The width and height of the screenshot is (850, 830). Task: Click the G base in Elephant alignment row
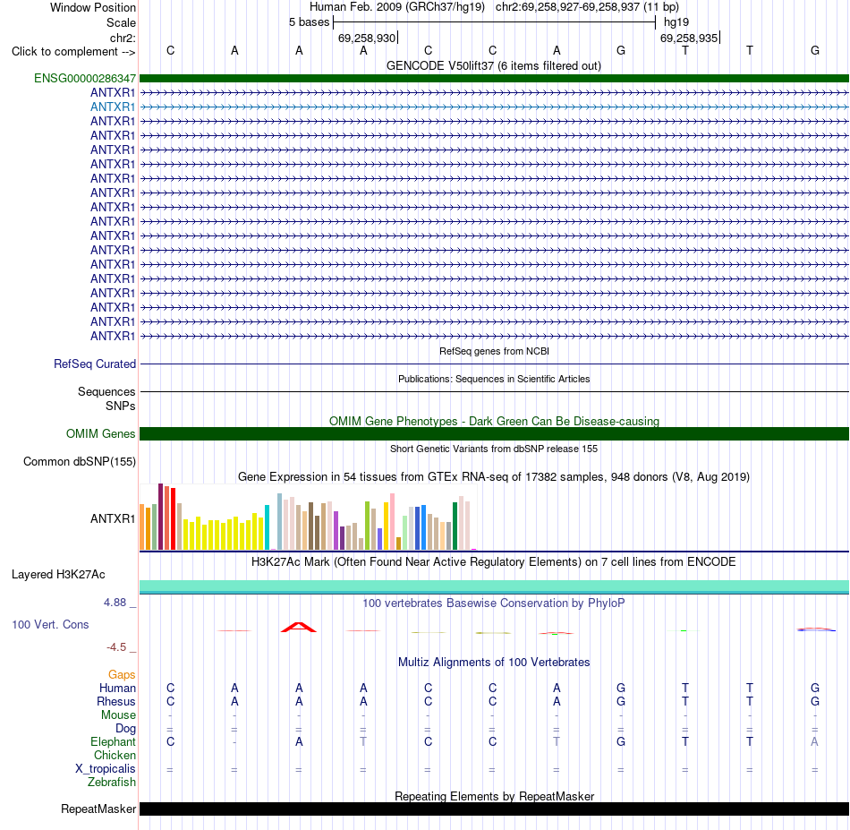click(x=621, y=741)
